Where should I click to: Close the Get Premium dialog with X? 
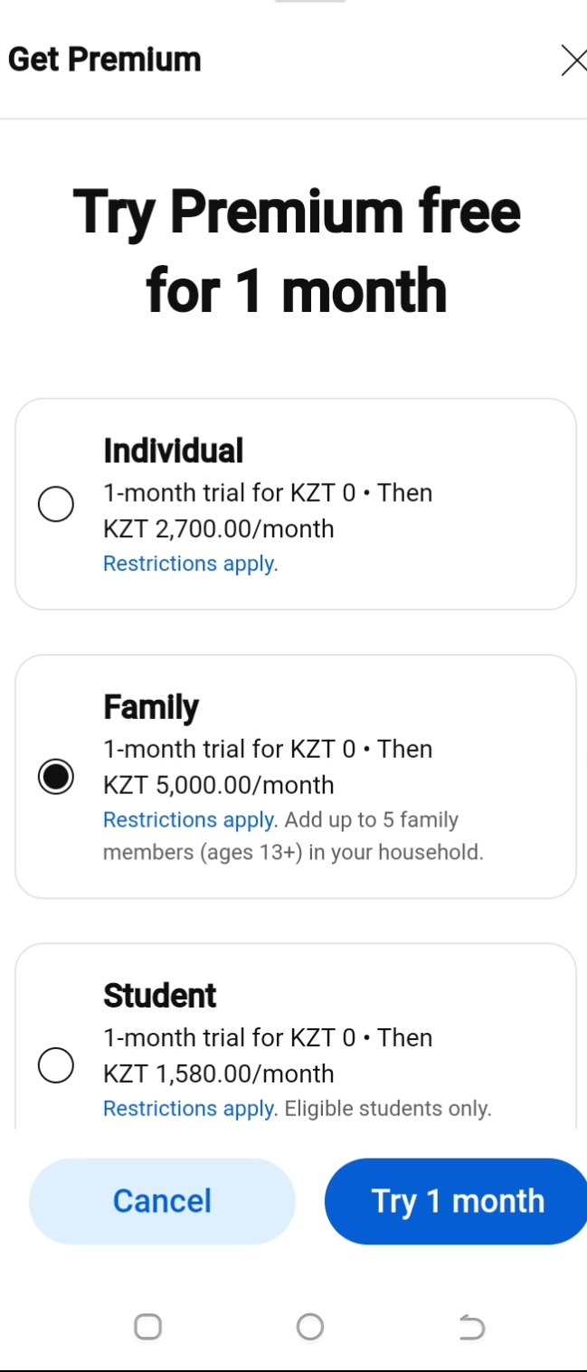573,61
